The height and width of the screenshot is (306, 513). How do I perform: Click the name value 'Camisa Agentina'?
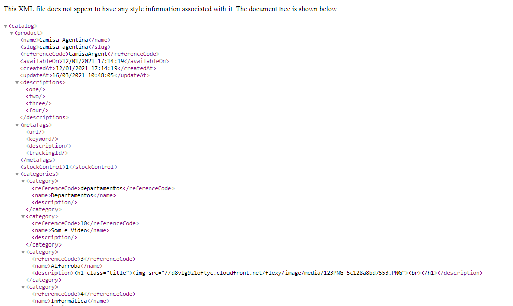click(x=64, y=40)
